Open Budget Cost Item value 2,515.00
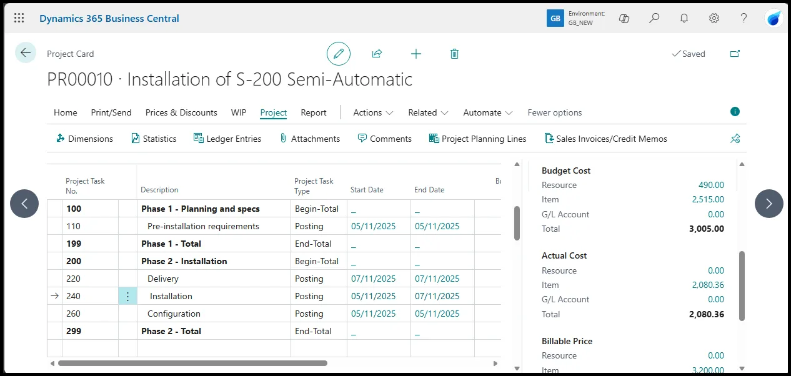 [x=708, y=199]
